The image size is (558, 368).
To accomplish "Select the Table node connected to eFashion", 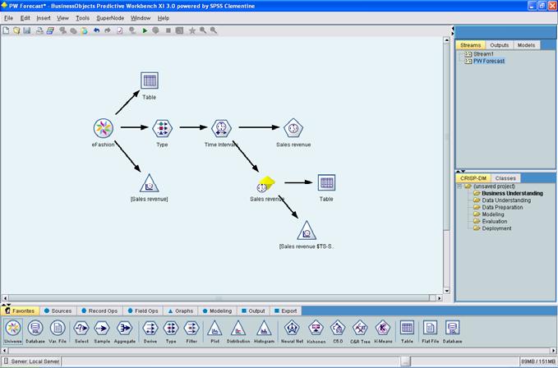I will (150, 80).
